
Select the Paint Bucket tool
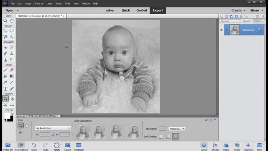(x=5, y=76)
